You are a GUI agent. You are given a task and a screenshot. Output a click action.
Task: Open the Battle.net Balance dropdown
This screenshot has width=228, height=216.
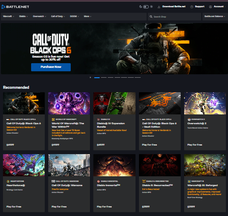pyautogui.click(x=215, y=16)
